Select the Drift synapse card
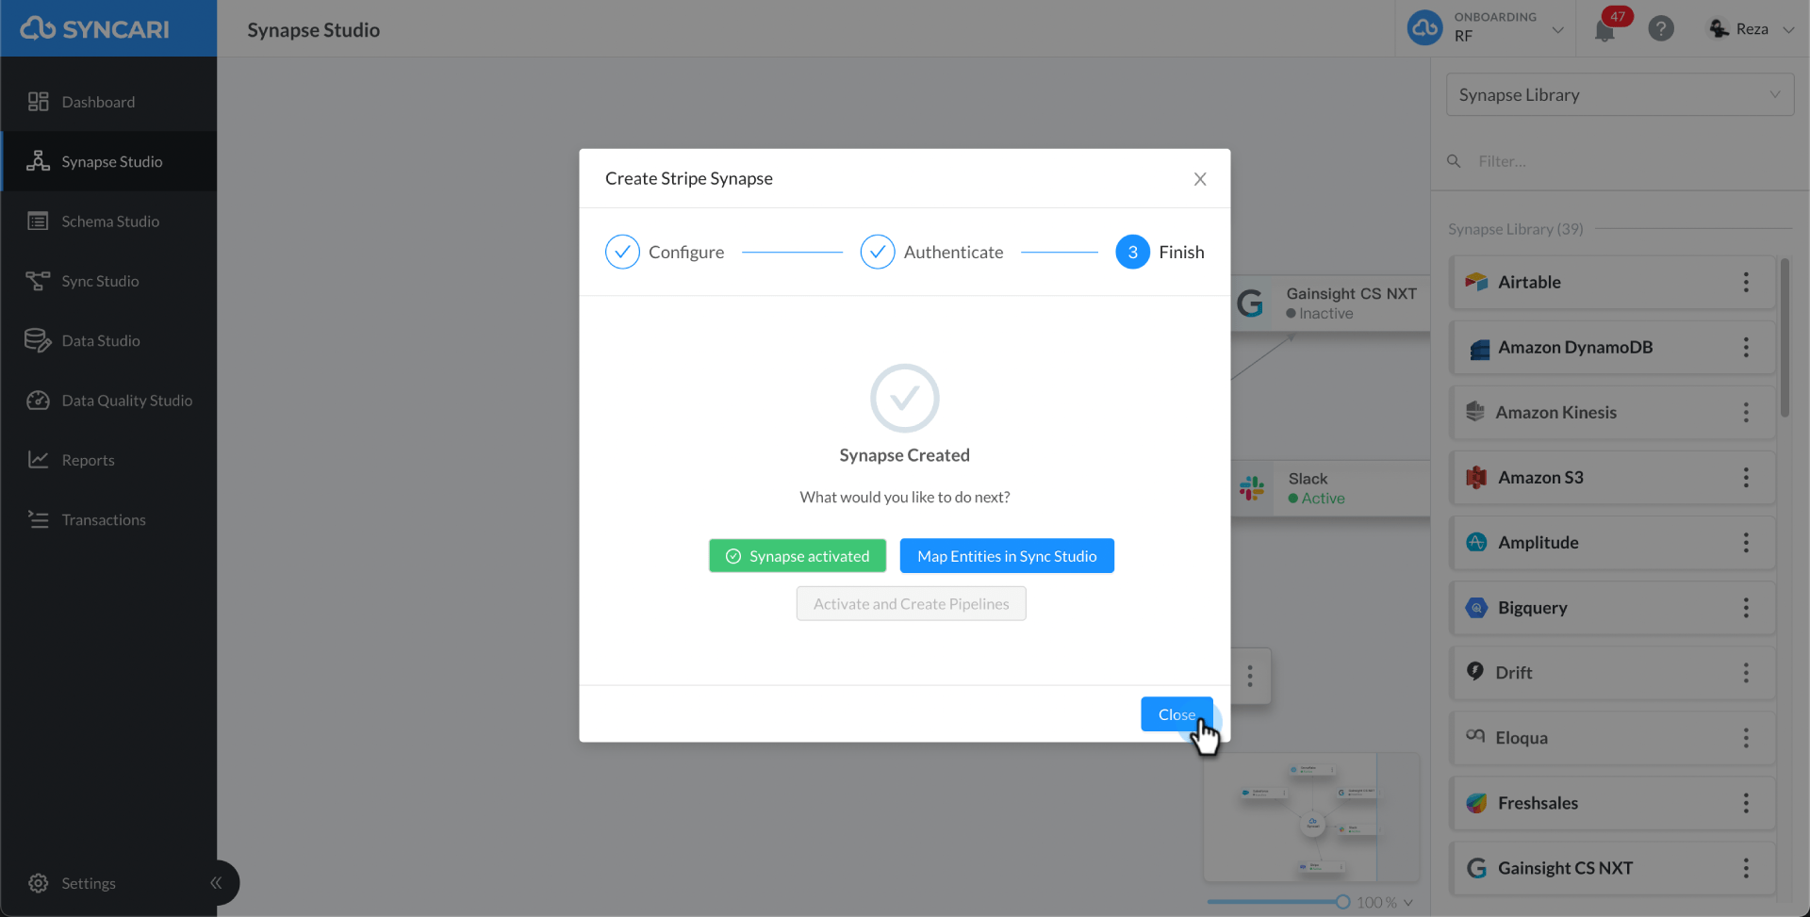Image resolution: width=1810 pixels, height=917 pixels. click(1612, 673)
